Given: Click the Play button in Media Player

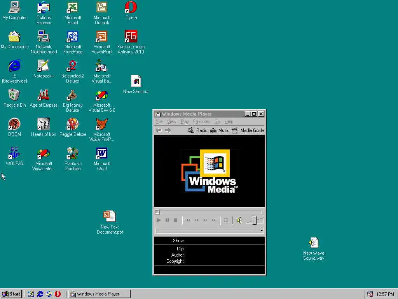Looking at the screenshot, I should pyautogui.click(x=159, y=220).
